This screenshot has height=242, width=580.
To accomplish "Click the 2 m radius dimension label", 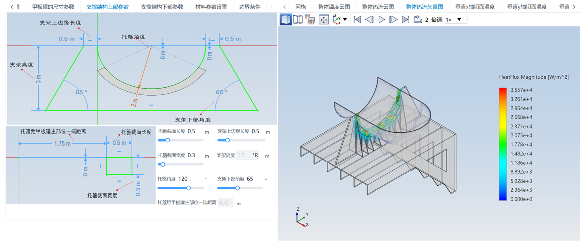I will pos(134,102).
